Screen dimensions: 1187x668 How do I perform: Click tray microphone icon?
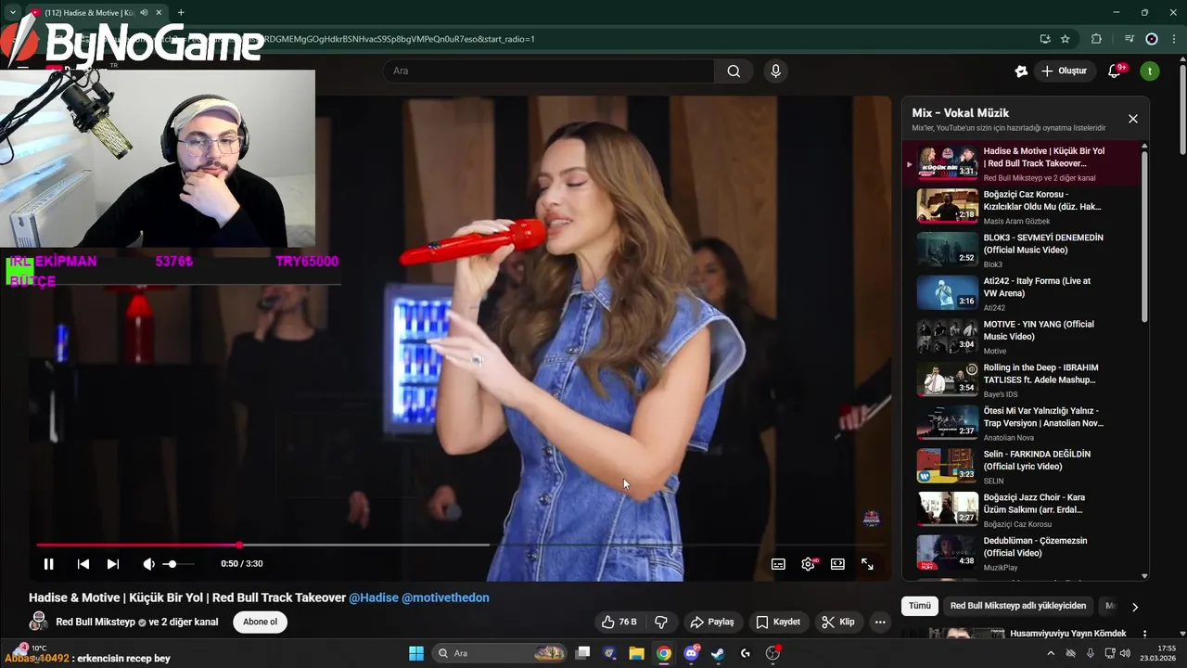(1091, 653)
